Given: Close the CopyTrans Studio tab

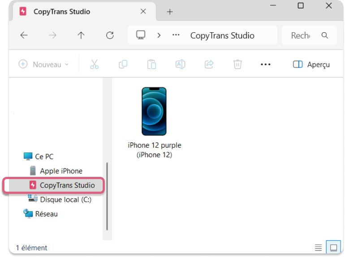Looking at the screenshot, I should point(143,12).
